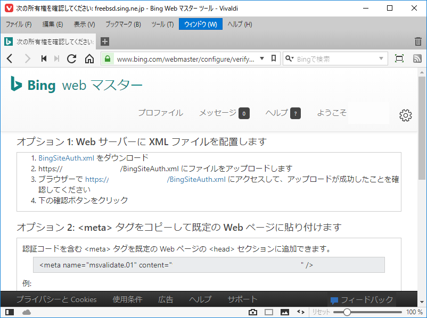Click the address bar URL field

[x=186, y=58]
